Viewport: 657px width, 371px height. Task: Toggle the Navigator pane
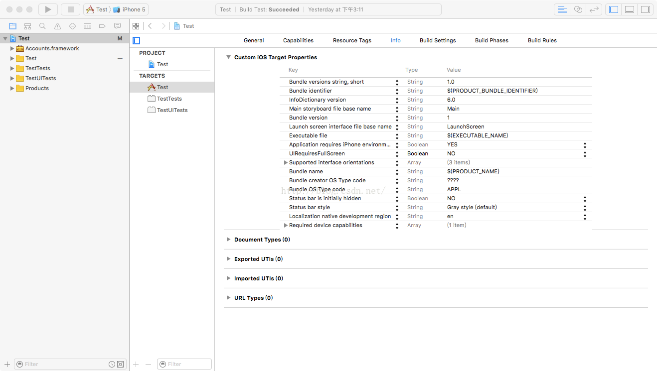coord(614,9)
